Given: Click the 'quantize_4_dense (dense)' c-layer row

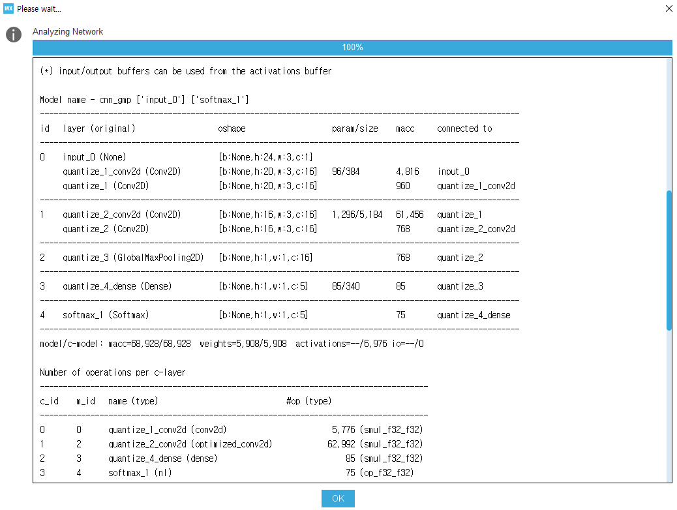Looking at the screenshot, I should pos(163,458).
